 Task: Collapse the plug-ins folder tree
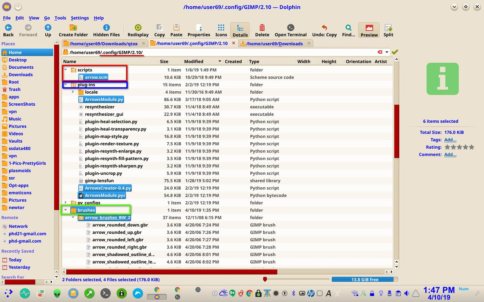(65, 85)
